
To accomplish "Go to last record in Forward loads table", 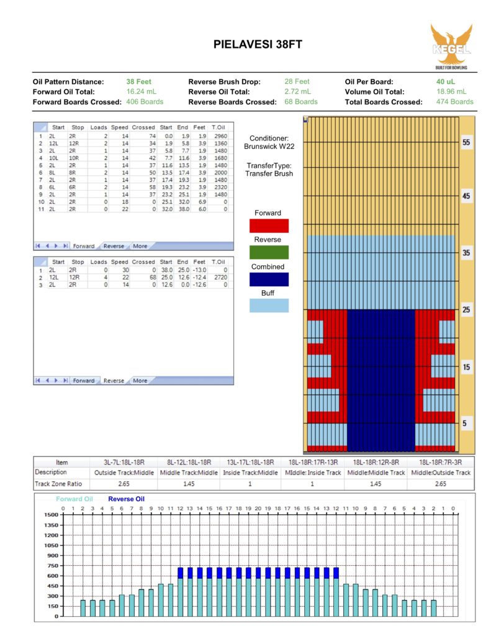I will point(65,246).
